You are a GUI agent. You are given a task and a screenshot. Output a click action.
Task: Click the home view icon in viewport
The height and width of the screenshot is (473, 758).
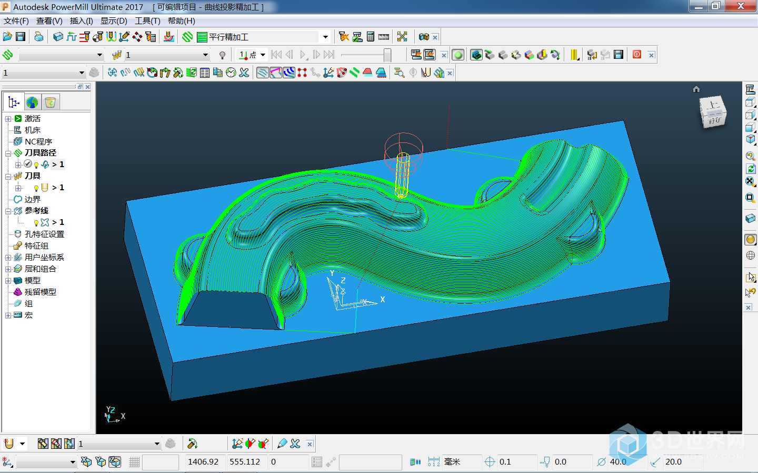[696, 89]
